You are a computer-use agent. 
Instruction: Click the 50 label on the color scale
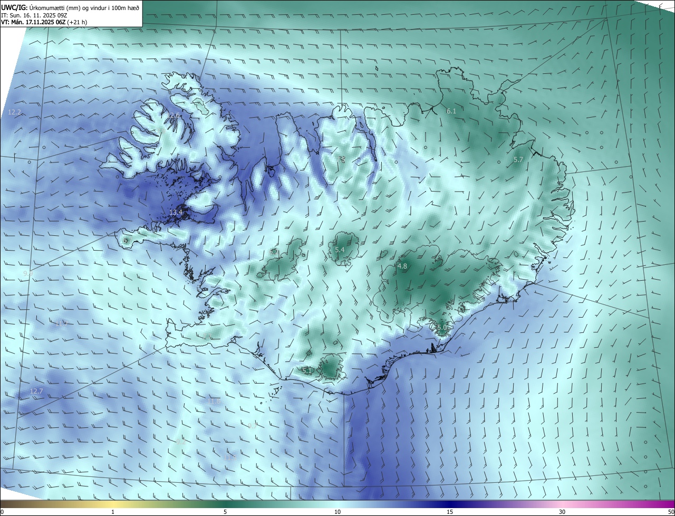[x=671, y=512]
